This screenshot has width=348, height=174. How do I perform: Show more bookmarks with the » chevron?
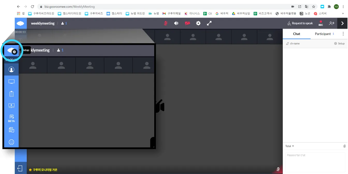coord(343,13)
